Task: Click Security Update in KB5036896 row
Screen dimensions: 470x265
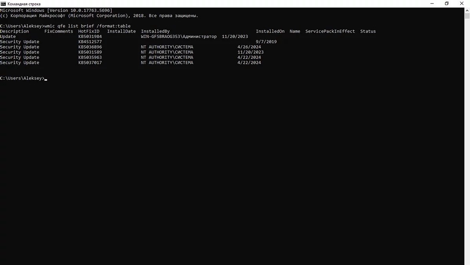Action: 20,47
